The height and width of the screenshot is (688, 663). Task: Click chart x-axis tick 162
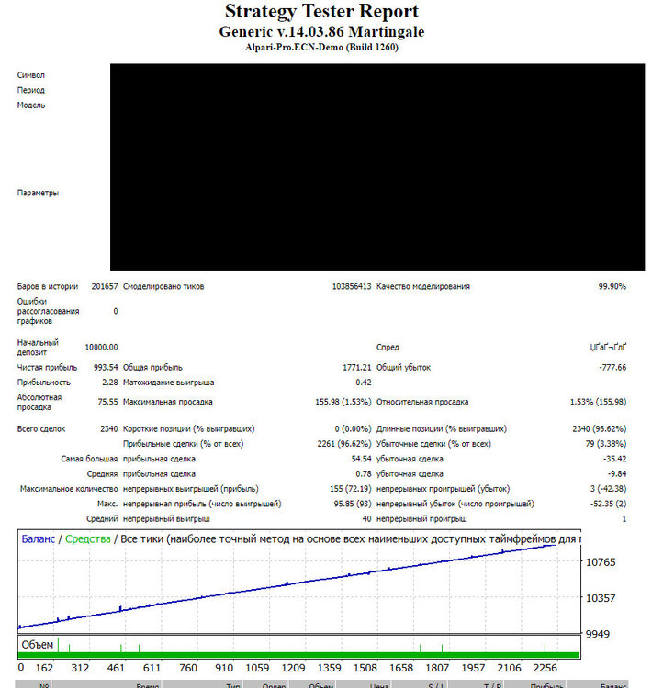pos(44,668)
